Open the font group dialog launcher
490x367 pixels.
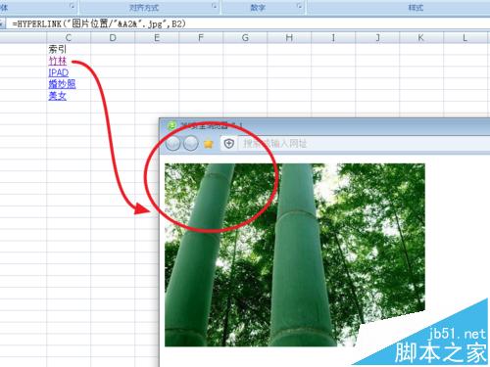click(73, 6)
